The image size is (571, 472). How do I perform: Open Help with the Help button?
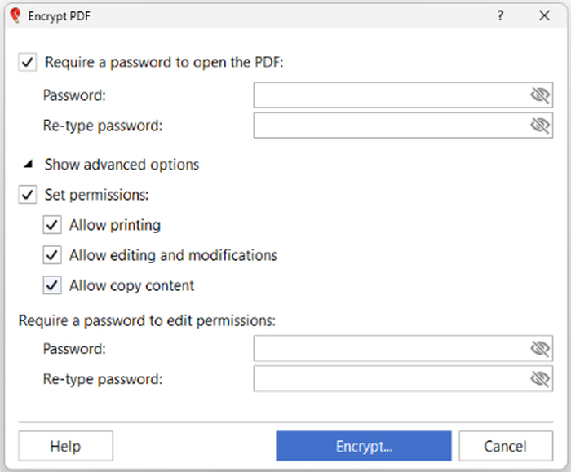65,446
